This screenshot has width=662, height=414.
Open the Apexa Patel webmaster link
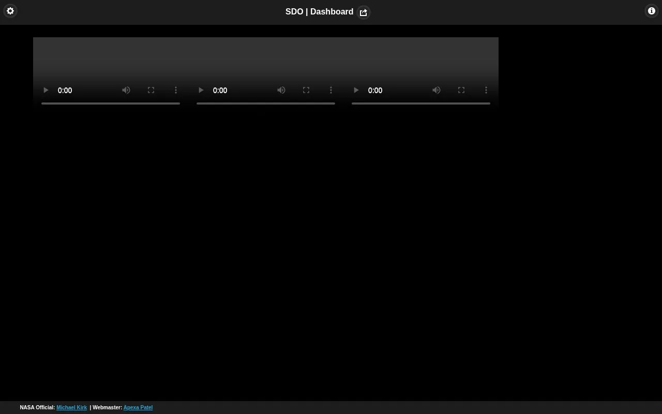tap(138, 408)
